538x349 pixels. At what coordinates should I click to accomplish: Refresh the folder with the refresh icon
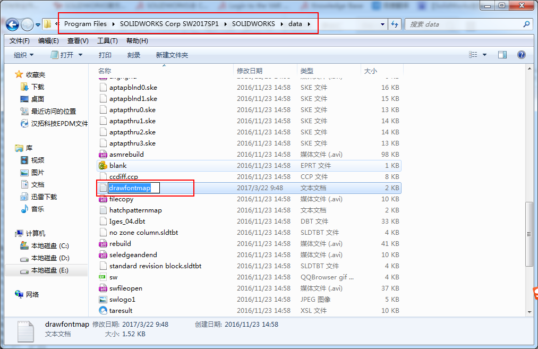[x=395, y=24]
